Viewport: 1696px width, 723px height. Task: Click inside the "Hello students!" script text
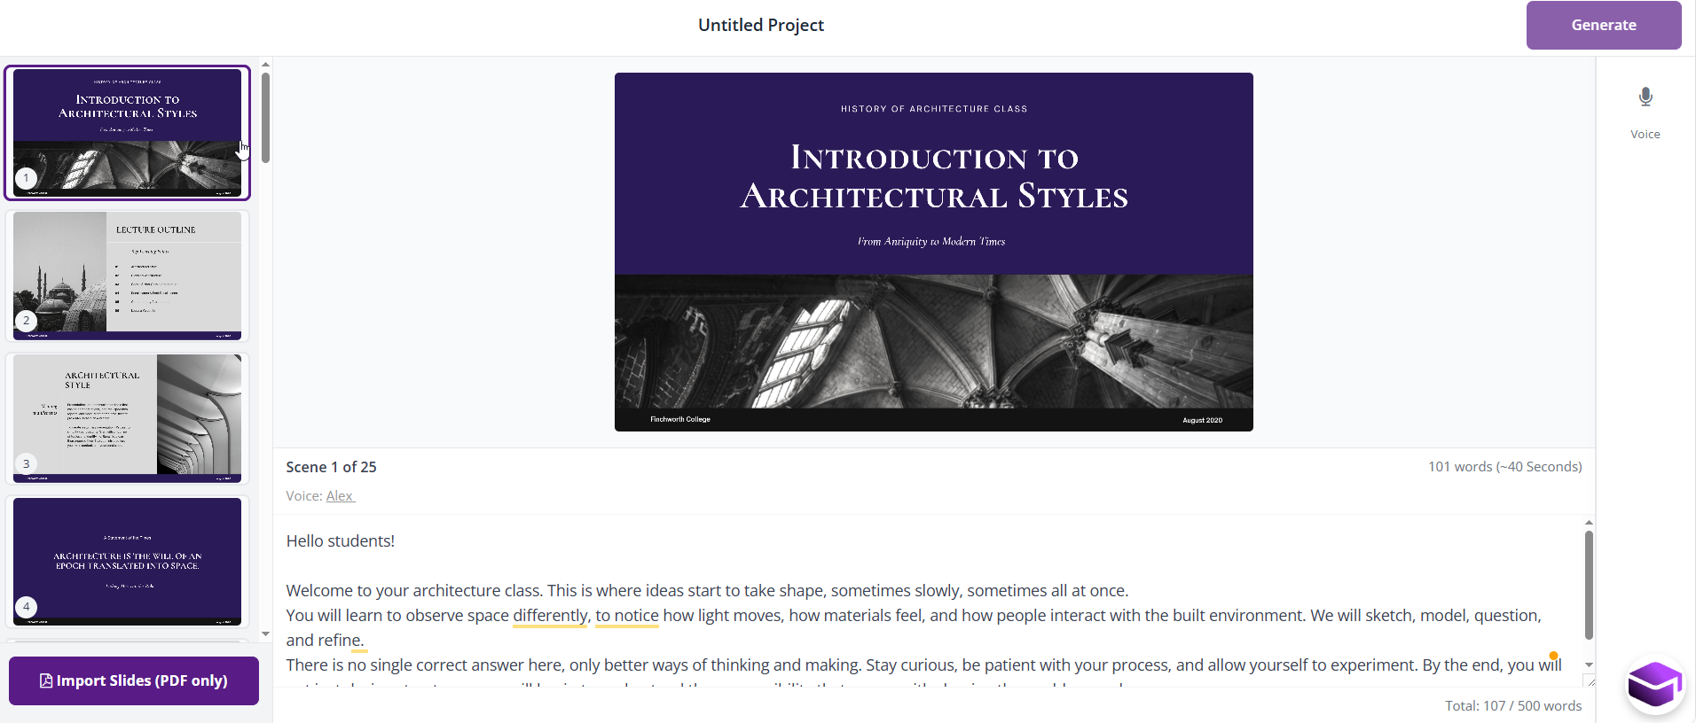pyautogui.click(x=341, y=541)
